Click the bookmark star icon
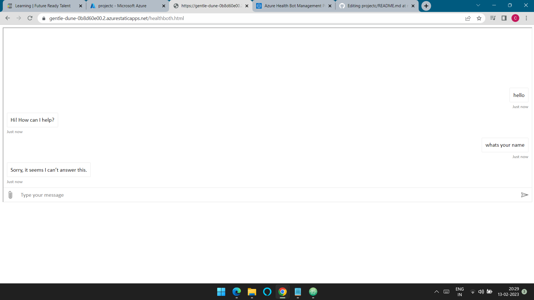Screen dimensions: 534x300 [x=479, y=18]
